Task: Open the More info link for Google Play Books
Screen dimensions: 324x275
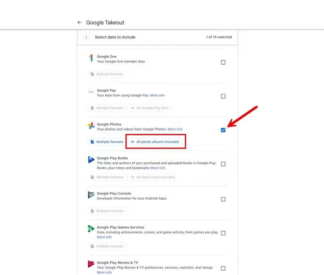Action: pos(158,168)
